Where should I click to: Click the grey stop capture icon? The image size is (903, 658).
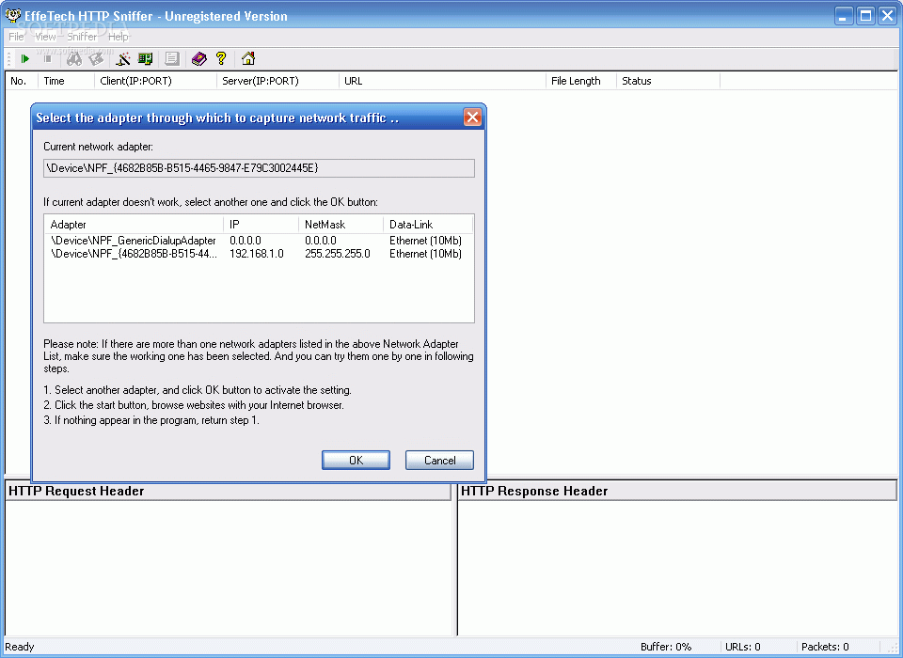pos(48,58)
